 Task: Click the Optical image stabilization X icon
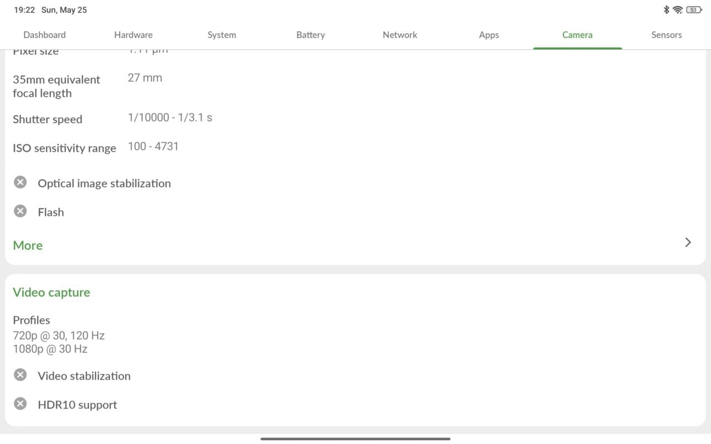pyautogui.click(x=20, y=182)
